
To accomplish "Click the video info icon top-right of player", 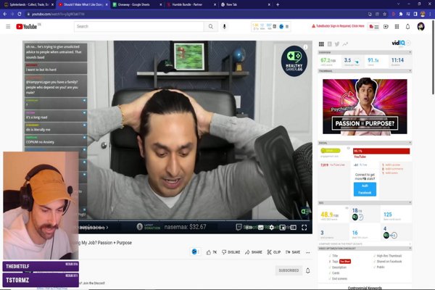I will pos(305,47).
